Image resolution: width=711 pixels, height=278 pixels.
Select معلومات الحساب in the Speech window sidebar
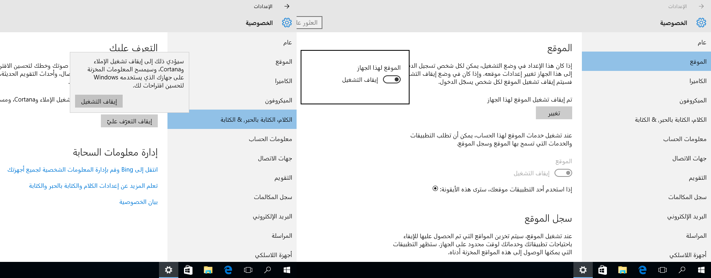coord(232,139)
